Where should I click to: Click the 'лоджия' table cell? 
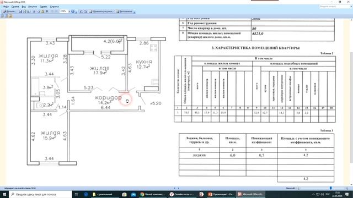199,155
